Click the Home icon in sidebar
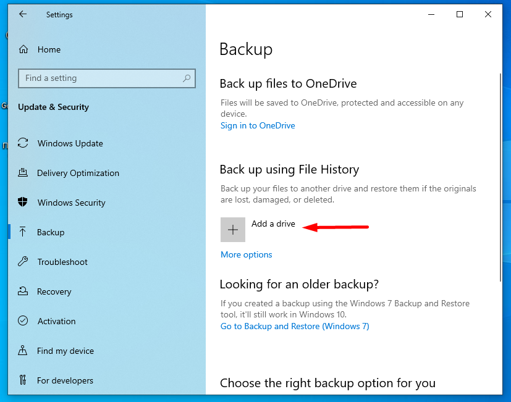The width and height of the screenshot is (511, 402). 23,49
